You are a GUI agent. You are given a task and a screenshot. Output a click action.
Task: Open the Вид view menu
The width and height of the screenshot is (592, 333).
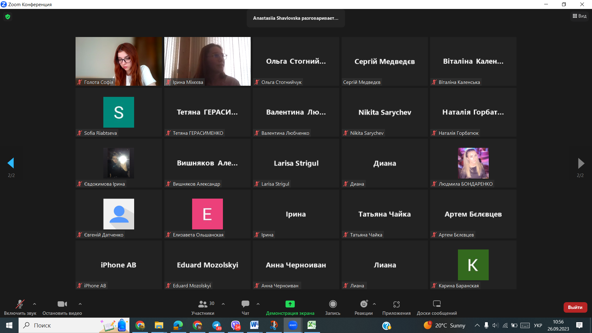[580, 16]
